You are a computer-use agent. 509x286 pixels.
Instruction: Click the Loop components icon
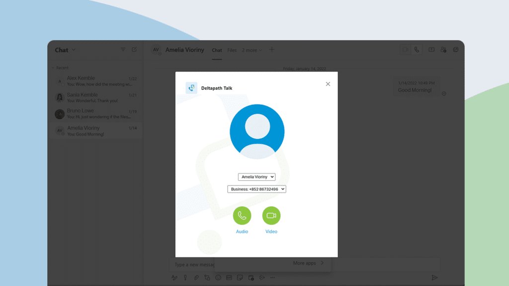point(207,278)
